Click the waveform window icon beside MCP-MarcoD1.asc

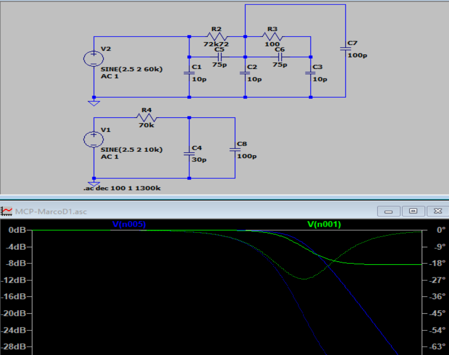click(7, 211)
